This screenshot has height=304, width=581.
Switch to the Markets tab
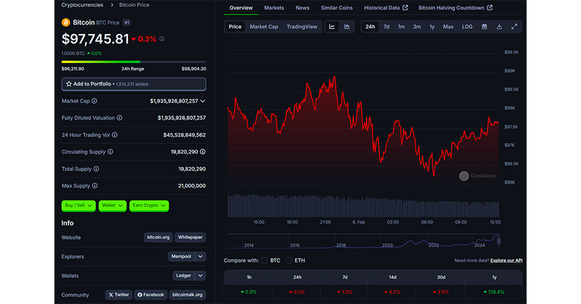[x=274, y=8]
